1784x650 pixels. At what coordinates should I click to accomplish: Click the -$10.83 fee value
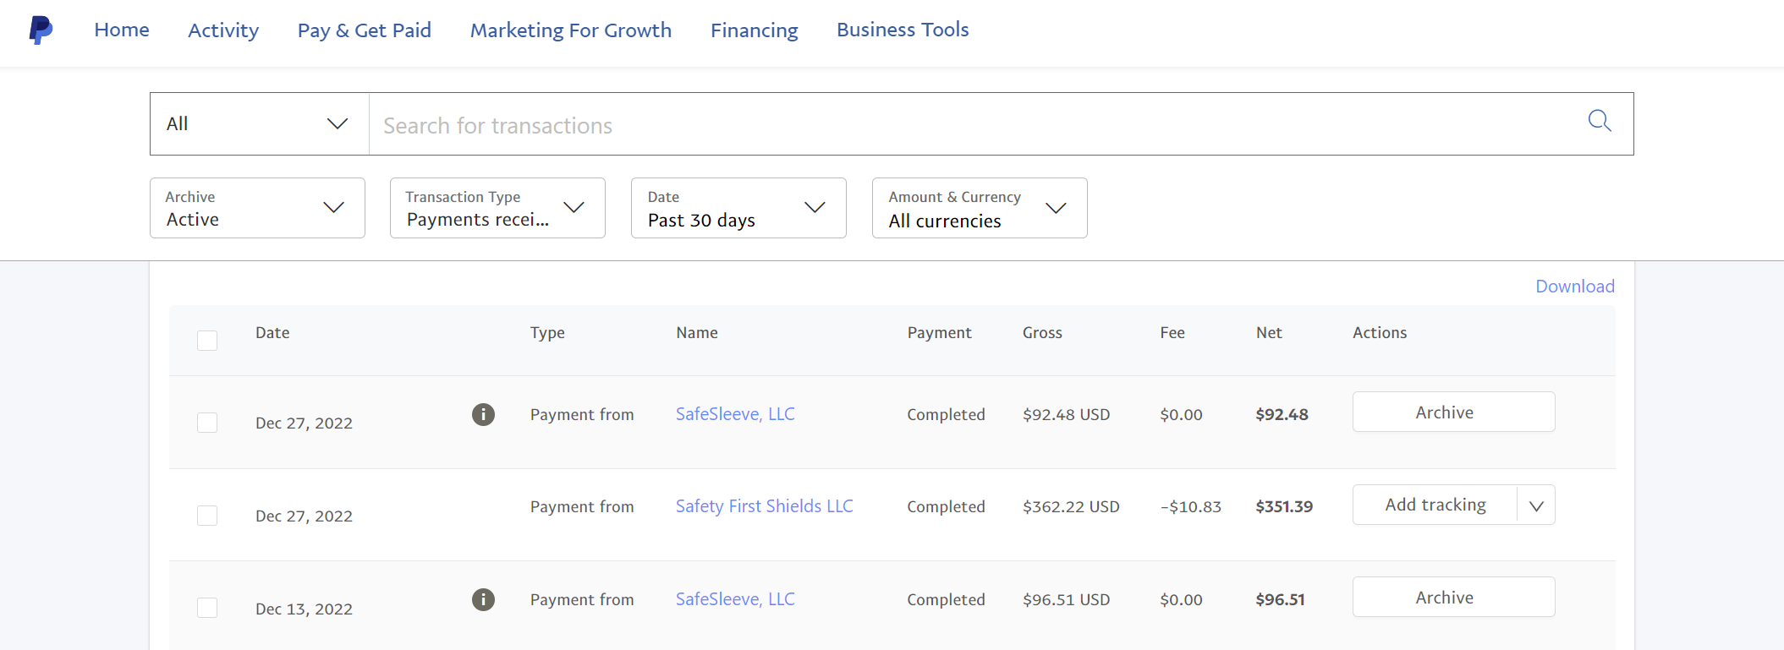coord(1191,507)
